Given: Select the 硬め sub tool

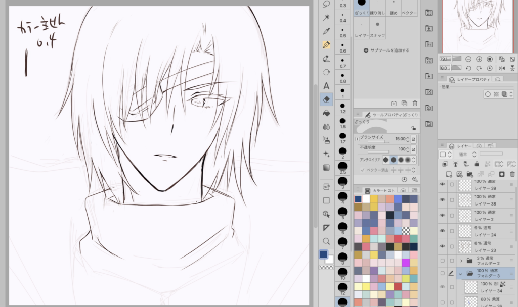Looking at the screenshot, I should [x=394, y=8].
